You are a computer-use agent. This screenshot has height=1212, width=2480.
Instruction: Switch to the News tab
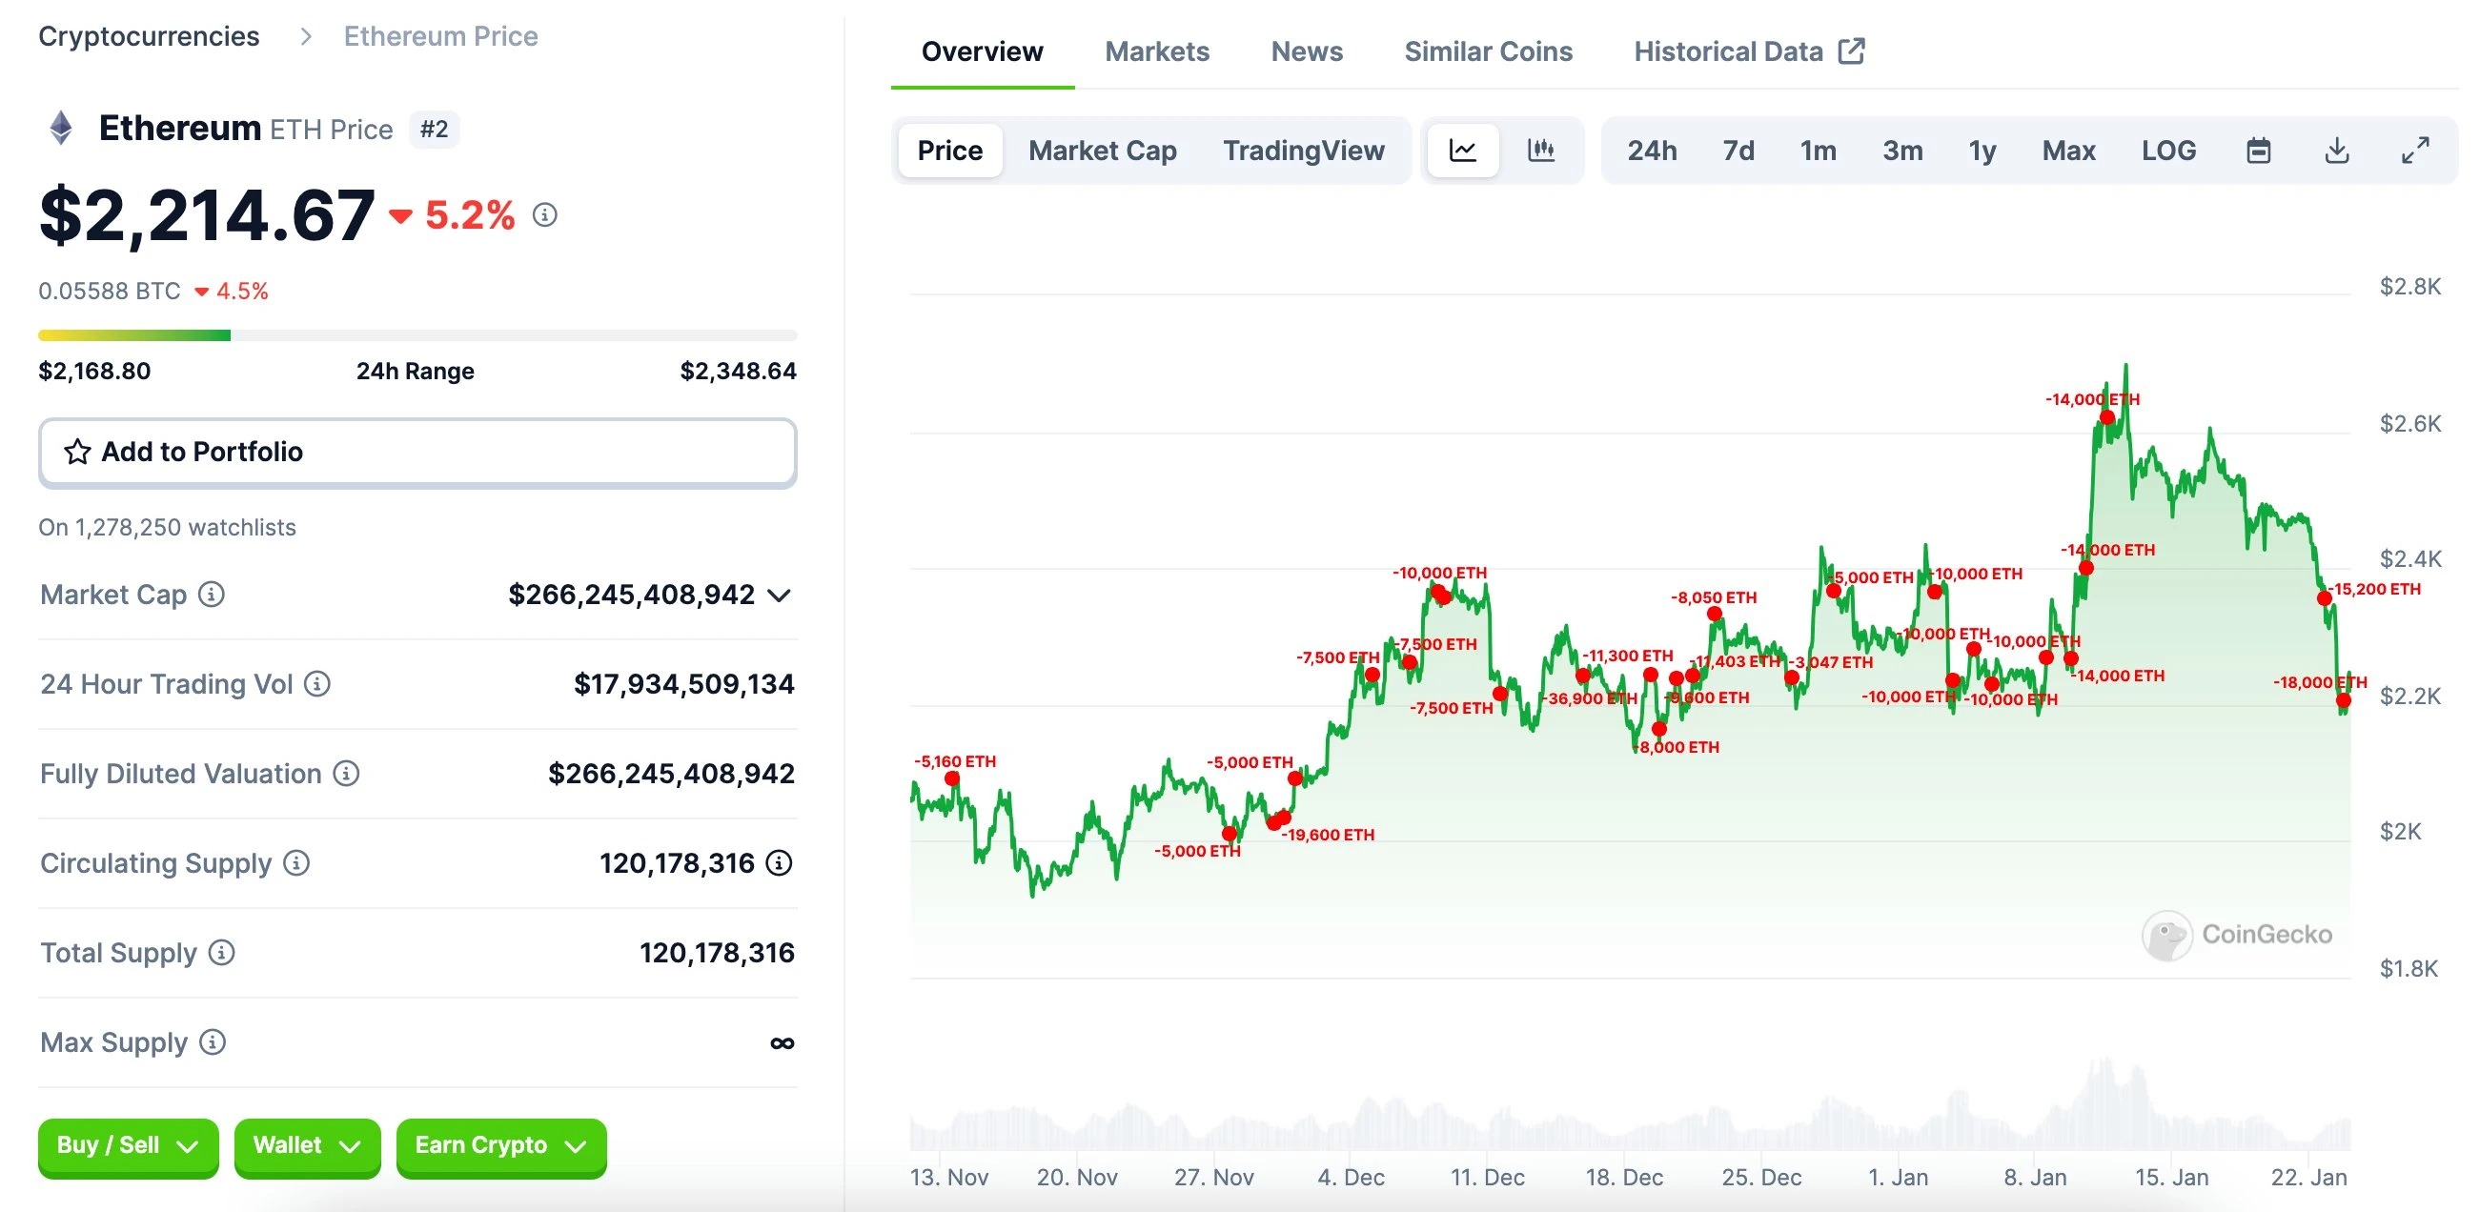coord(1305,50)
